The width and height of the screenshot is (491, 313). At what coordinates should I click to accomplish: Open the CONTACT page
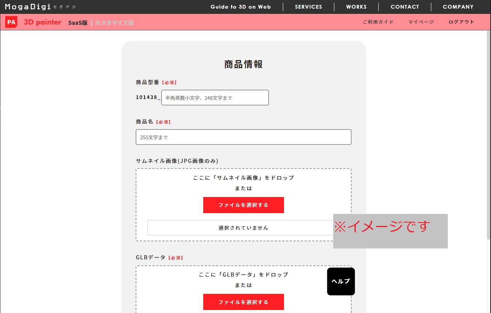405,6
